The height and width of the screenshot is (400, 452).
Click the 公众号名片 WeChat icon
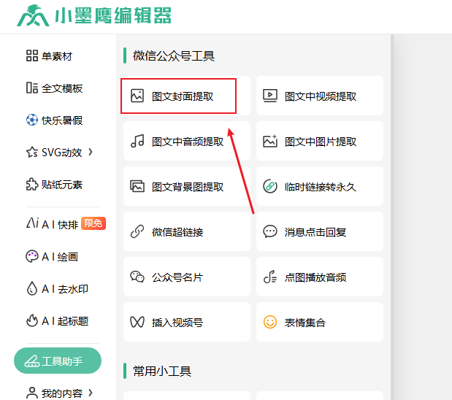137,277
